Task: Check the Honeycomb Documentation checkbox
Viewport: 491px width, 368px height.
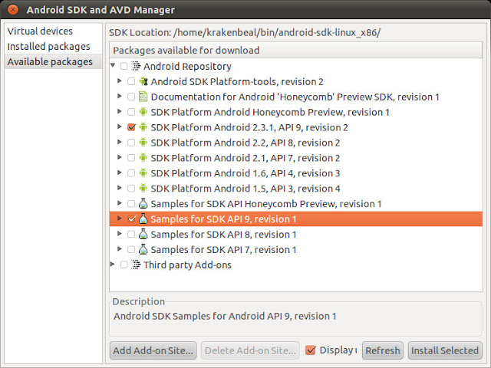Action: coord(131,97)
